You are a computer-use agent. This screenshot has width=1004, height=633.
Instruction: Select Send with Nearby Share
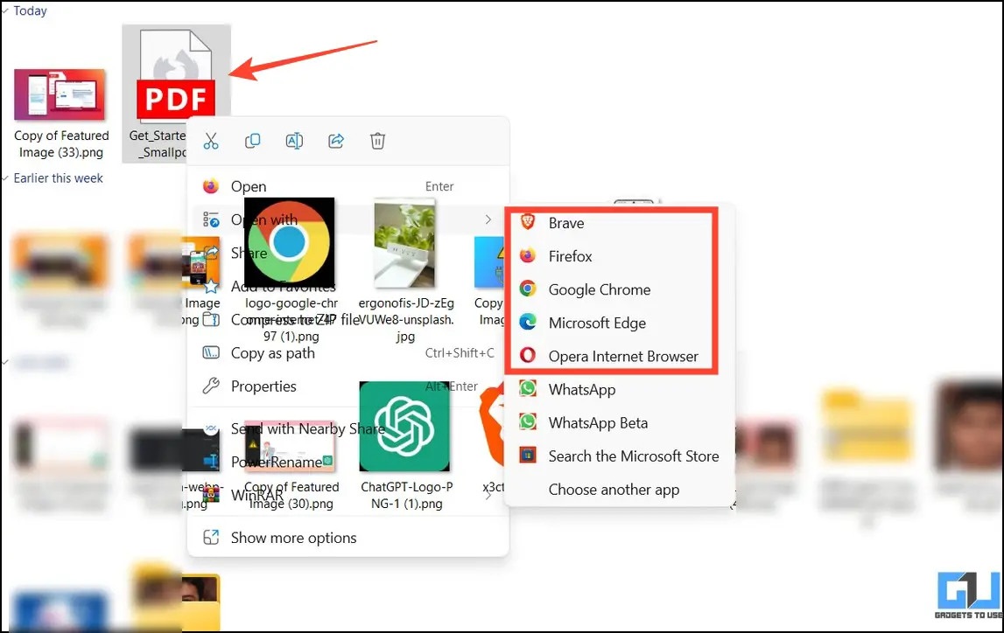click(x=348, y=428)
